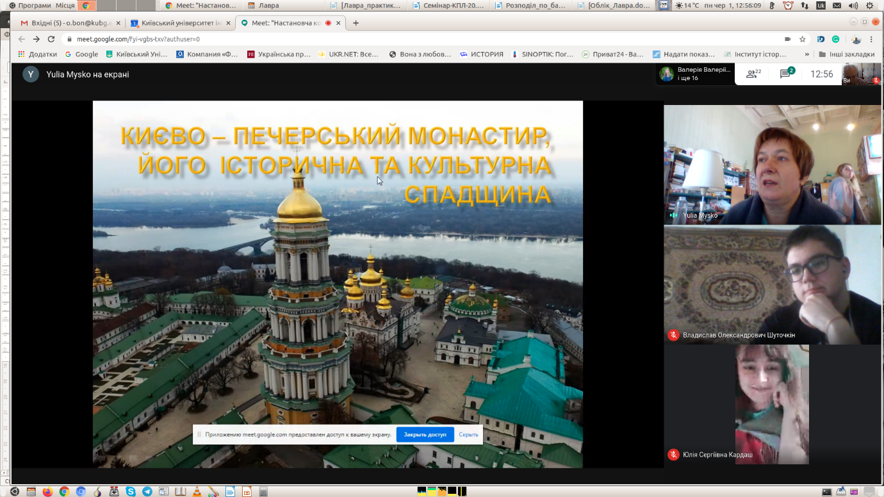The width and height of the screenshot is (884, 497).
Task: Expand the hidden bookmarks overflow chevron
Action: pyautogui.click(x=806, y=54)
